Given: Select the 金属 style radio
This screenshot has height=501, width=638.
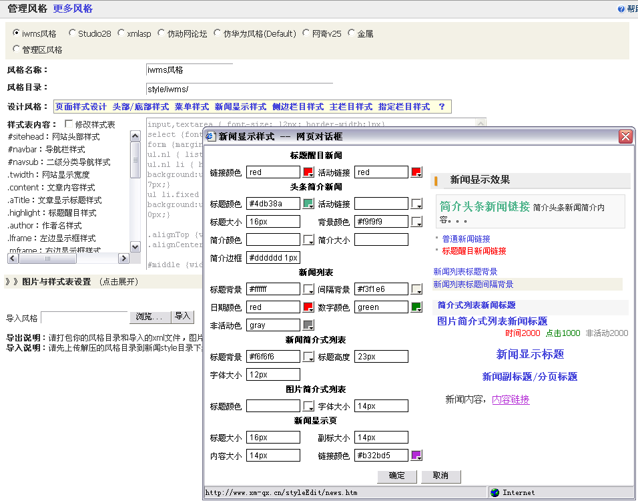Looking at the screenshot, I should 351,33.
